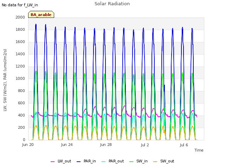The height and width of the screenshot is (168, 225).
Task: Click the 1800 y-axis tick label
Action: tap(20, 29)
